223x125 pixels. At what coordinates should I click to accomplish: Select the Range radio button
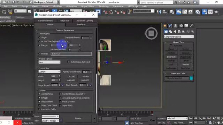coord(39,45)
